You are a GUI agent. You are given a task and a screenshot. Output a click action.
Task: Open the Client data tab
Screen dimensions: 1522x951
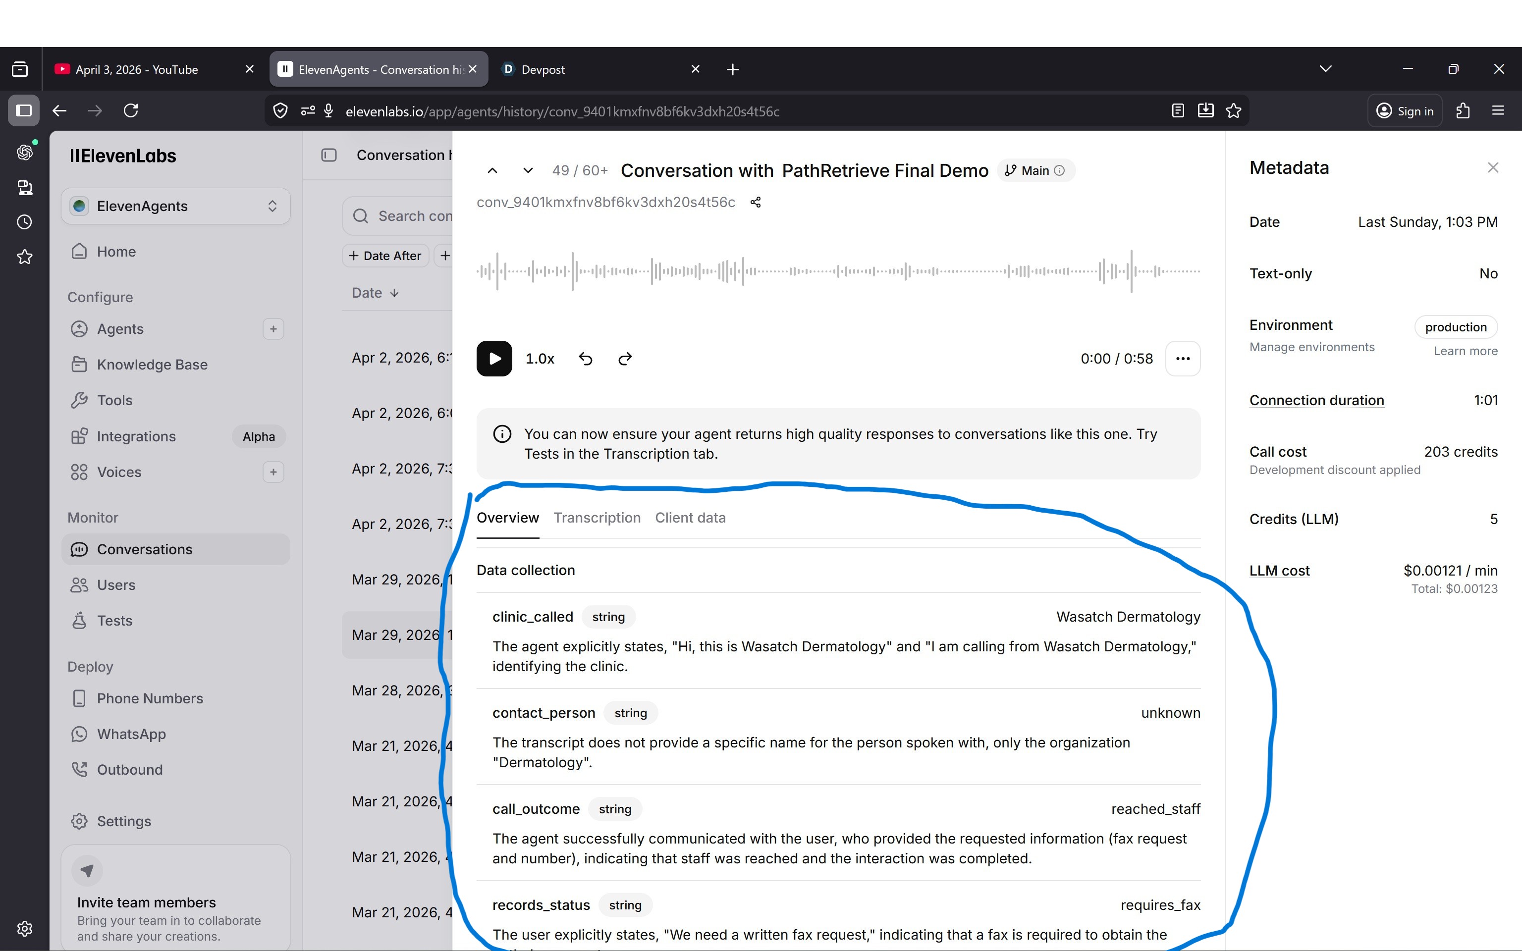pyautogui.click(x=690, y=518)
